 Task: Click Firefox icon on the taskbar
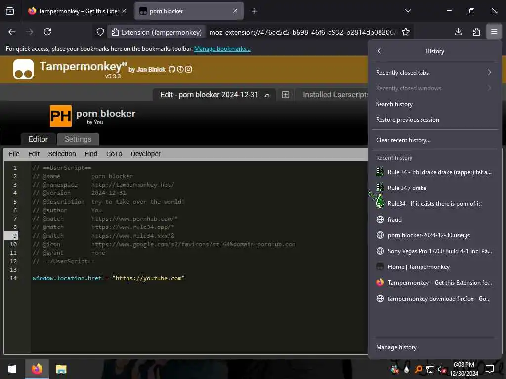coord(37,369)
